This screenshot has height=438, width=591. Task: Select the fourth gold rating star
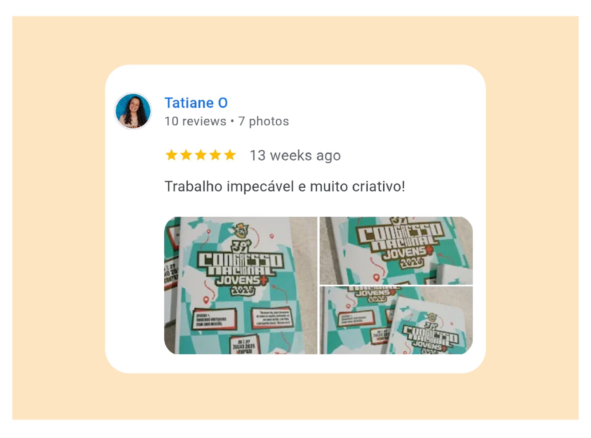point(215,155)
